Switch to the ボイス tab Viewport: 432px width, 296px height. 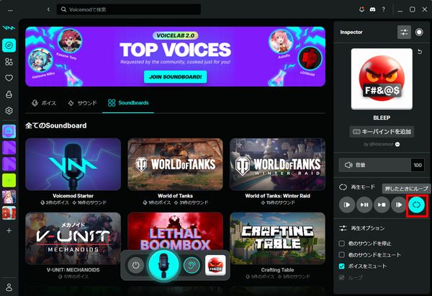44,103
